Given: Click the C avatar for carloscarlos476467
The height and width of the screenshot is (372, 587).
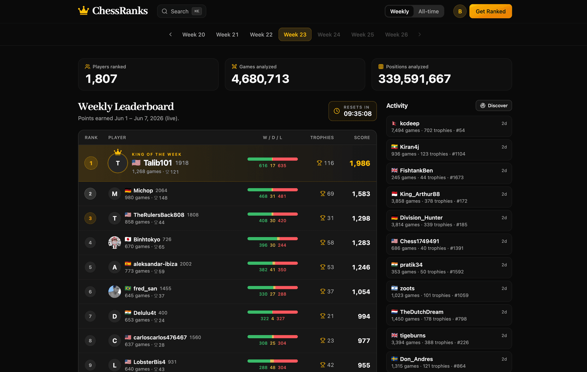Looking at the screenshot, I should [115, 341].
